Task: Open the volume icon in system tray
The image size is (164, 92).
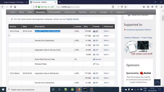Action: coord(138,90)
